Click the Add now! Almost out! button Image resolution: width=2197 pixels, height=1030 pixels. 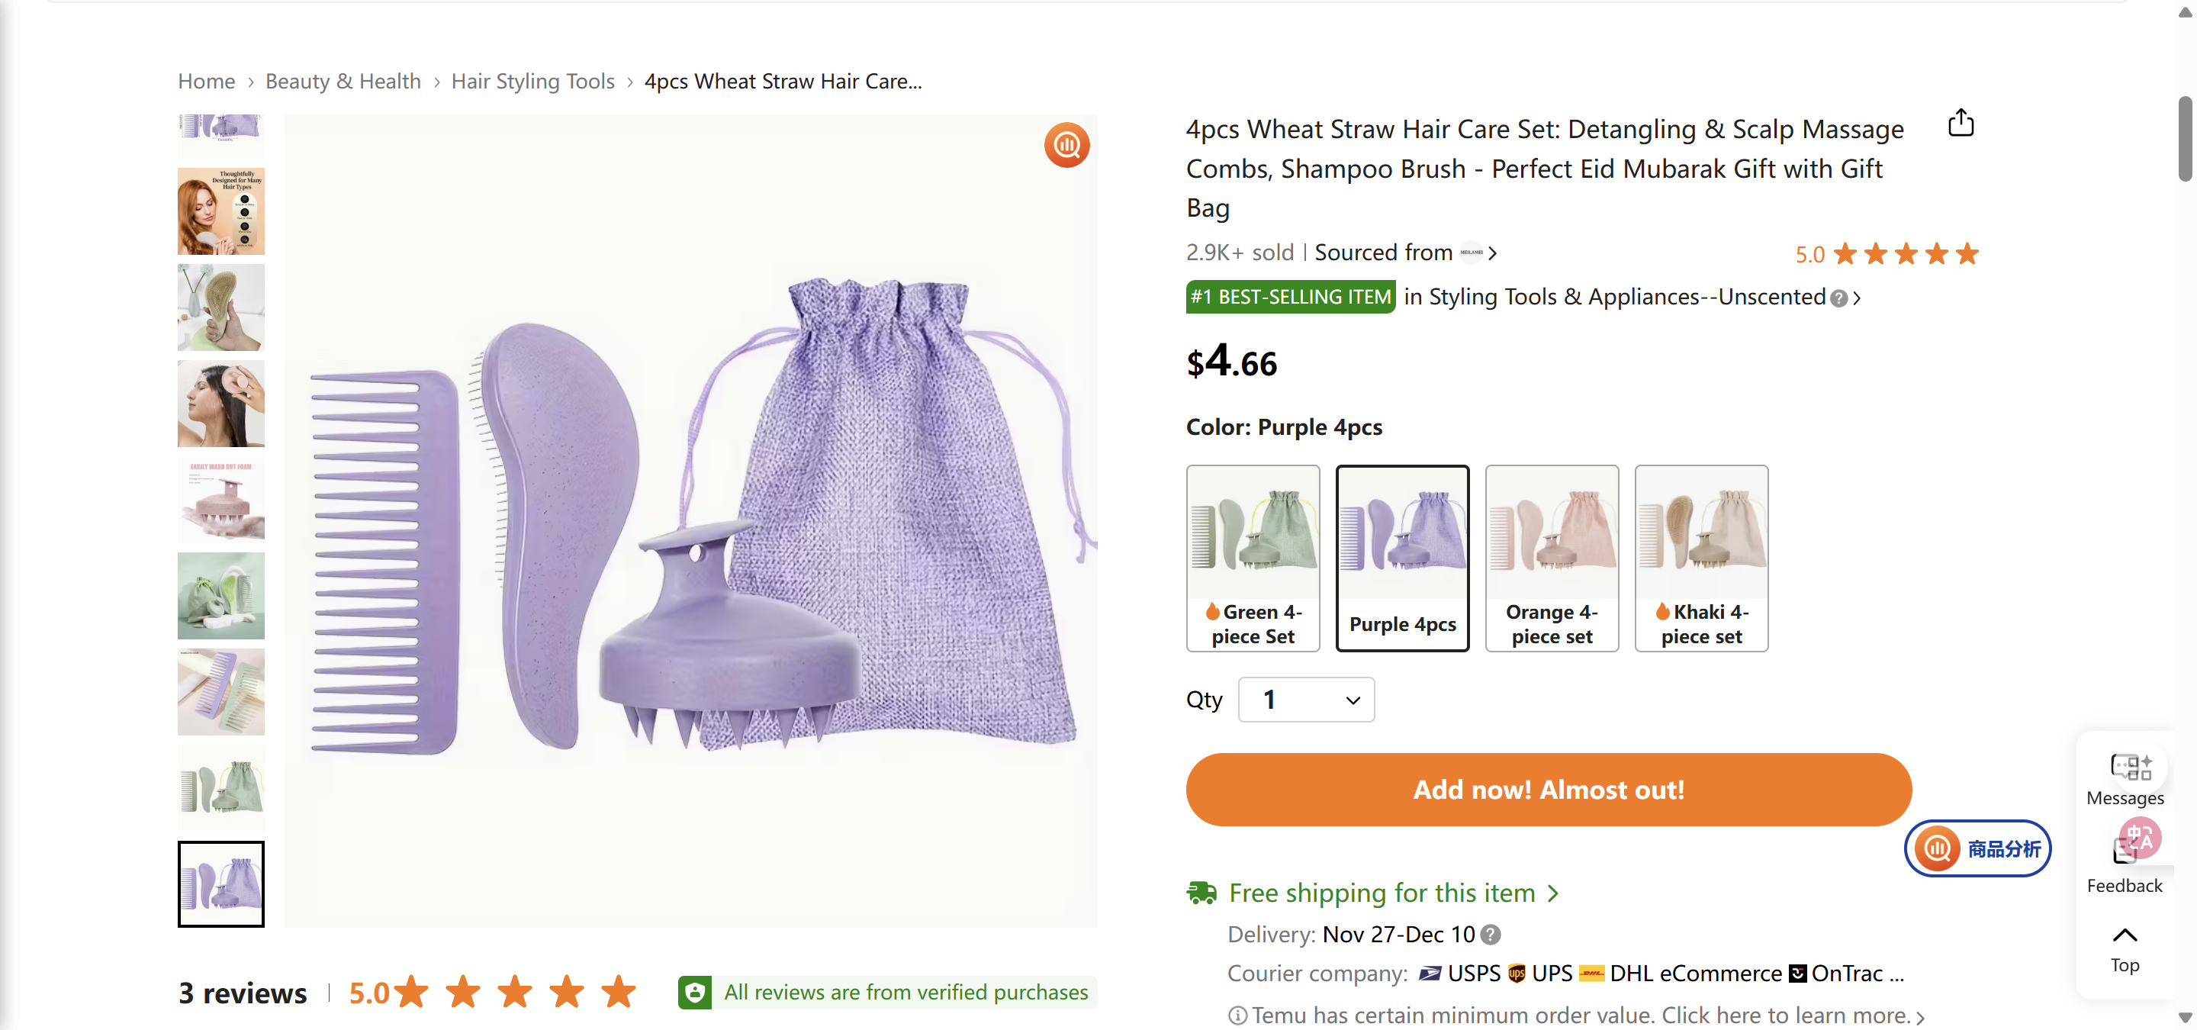pyautogui.click(x=1548, y=790)
